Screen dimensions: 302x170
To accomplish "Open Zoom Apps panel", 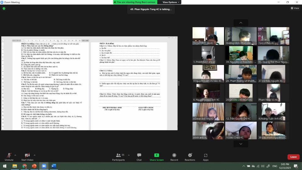I will pyautogui.click(x=206, y=155).
